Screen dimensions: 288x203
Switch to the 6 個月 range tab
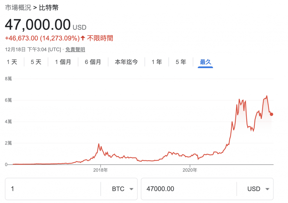[x=93, y=62]
